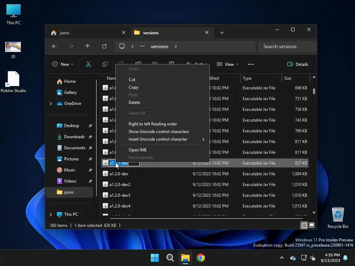The image size is (355, 266).
Task: Open the Insert Unicode control character submenu
Action: pyautogui.click(x=163, y=139)
